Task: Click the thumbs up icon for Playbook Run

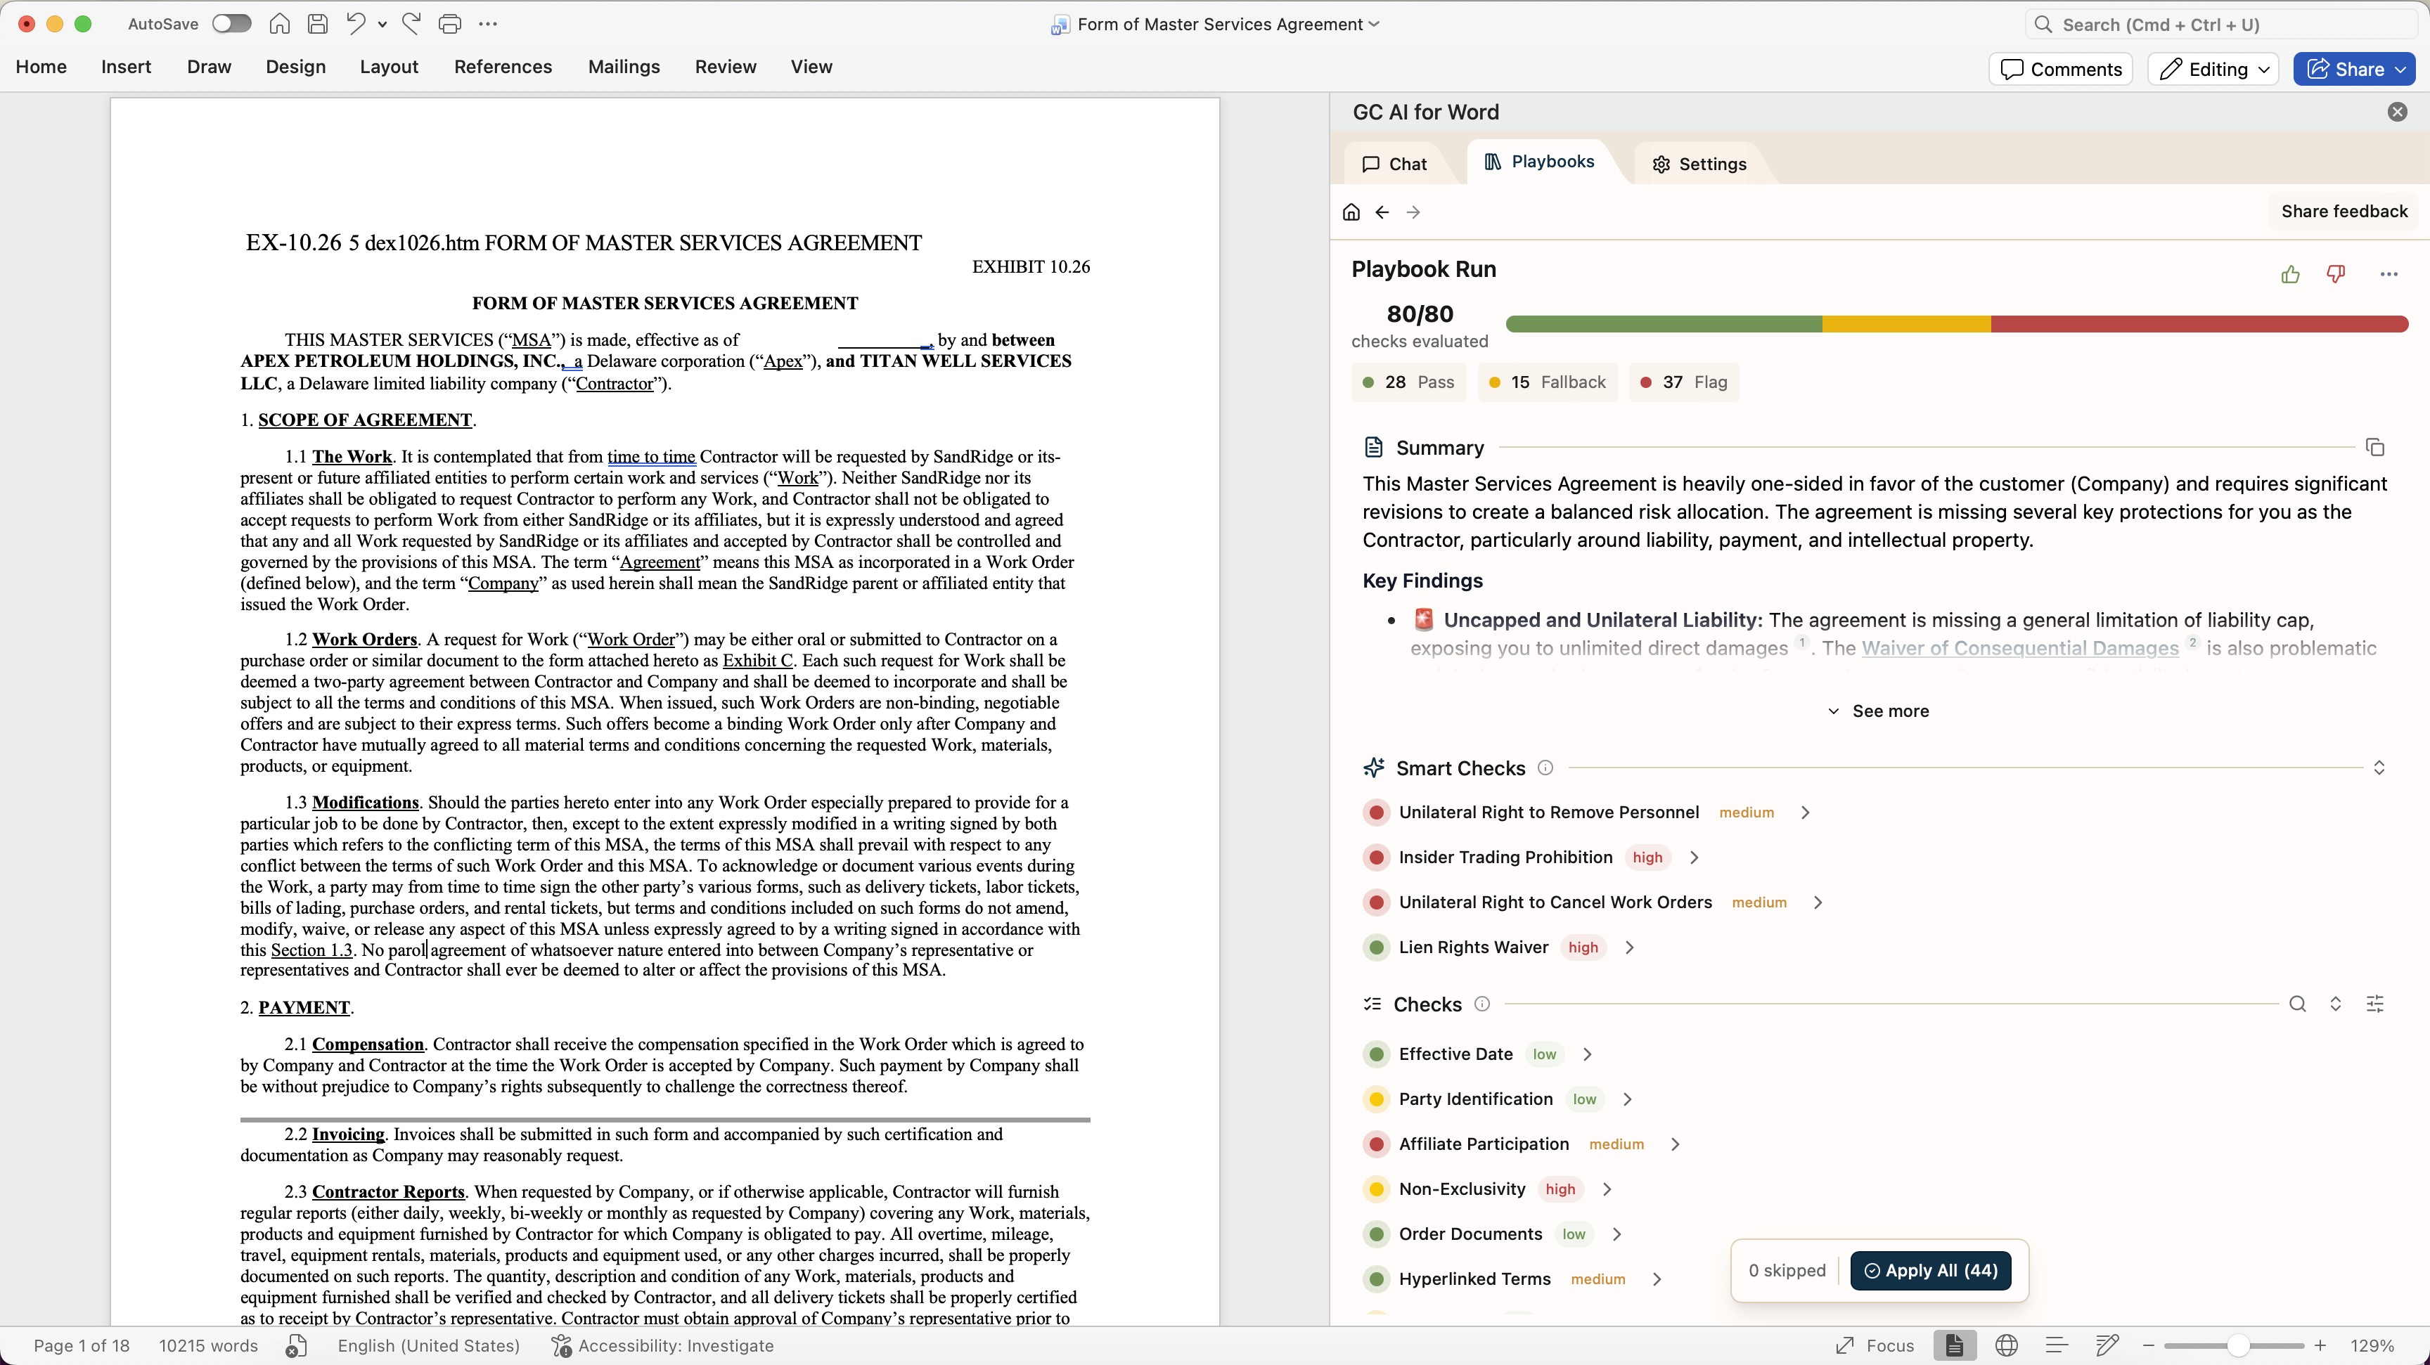Action: tap(2290, 274)
